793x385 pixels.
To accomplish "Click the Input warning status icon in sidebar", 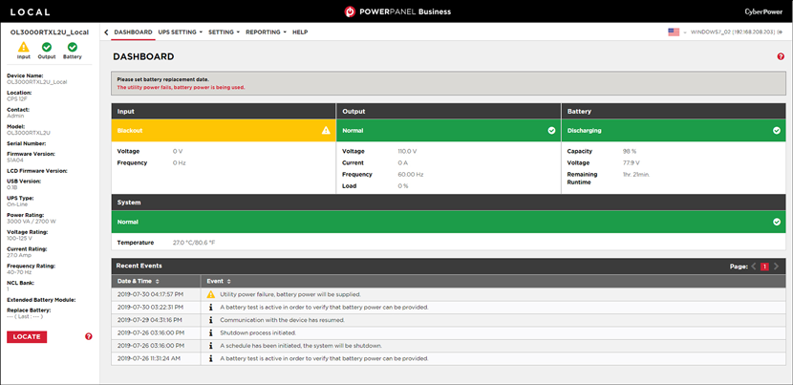I will 23,47.
